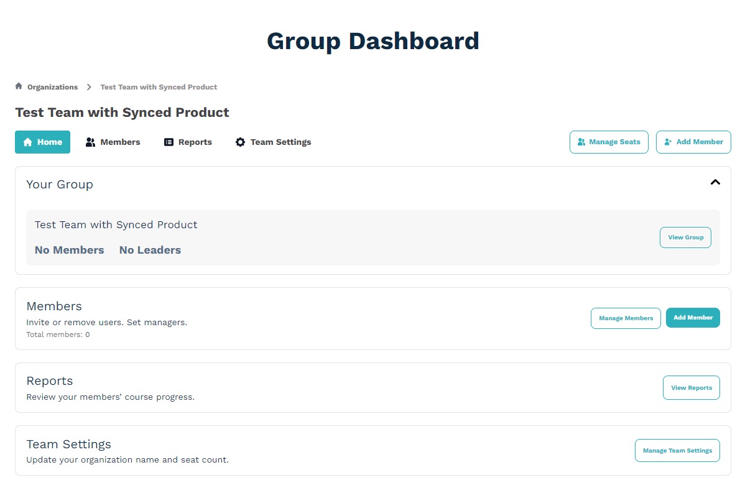Click the seats icon inside Manage Seats button
Viewport: 740px width, 498px height.
[x=582, y=142]
